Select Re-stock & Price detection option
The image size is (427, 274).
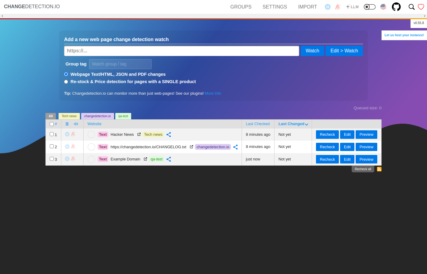point(66,82)
